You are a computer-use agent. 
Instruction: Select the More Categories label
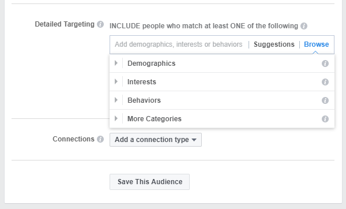pos(155,119)
